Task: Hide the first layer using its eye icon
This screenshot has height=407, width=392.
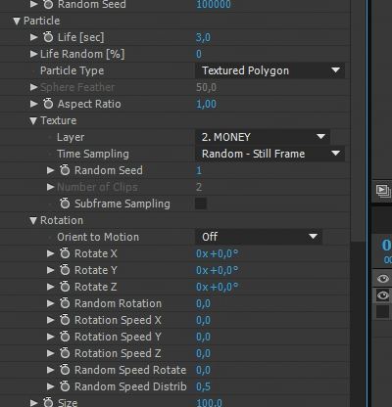Action: (x=382, y=279)
